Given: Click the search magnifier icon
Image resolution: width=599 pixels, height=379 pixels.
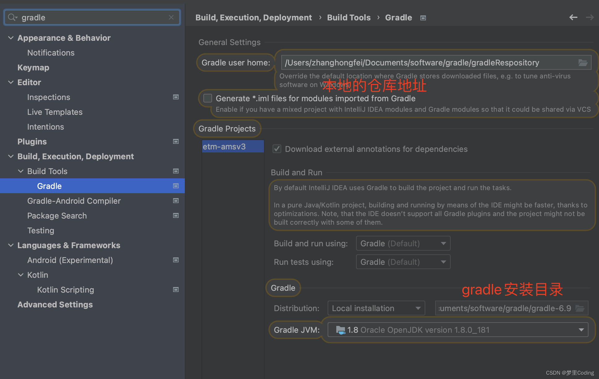Looking at the screenshot, I should 12,17.
